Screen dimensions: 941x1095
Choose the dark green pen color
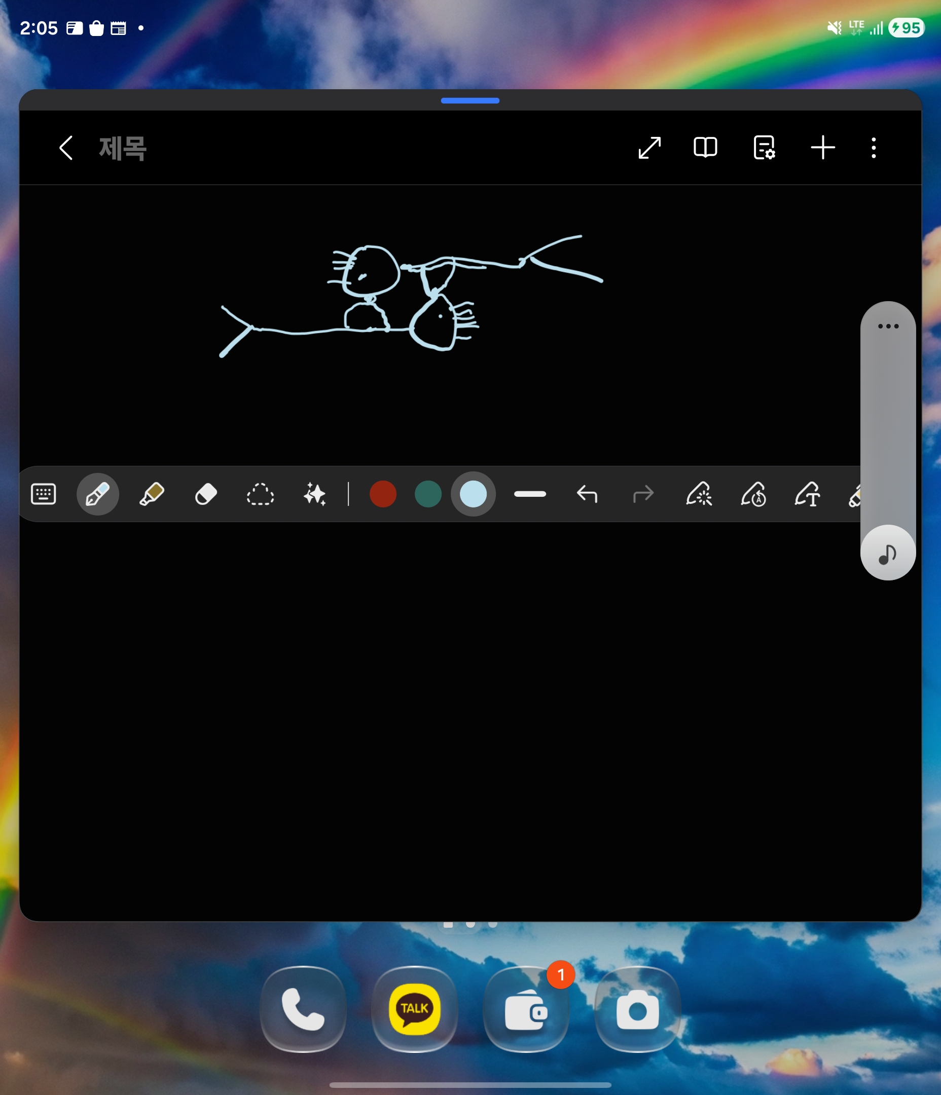tap(428, 494)
